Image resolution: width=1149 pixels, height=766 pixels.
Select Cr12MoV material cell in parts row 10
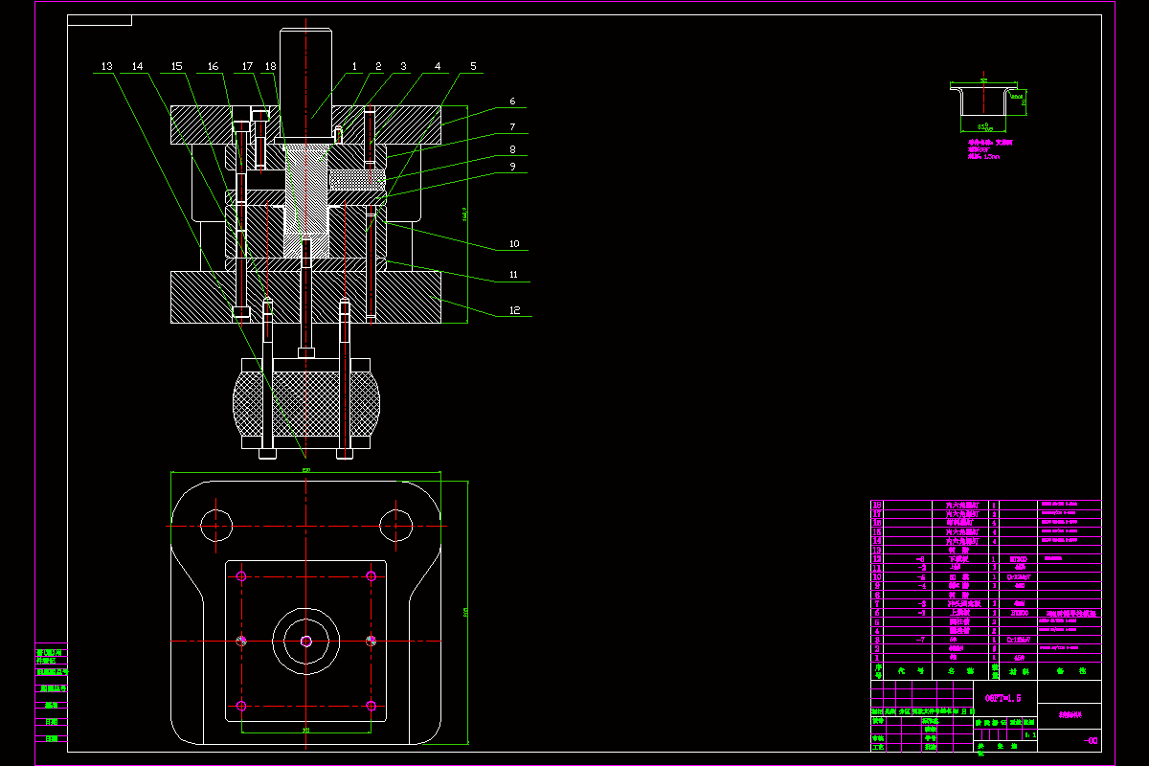click(x=1019, y=577)
